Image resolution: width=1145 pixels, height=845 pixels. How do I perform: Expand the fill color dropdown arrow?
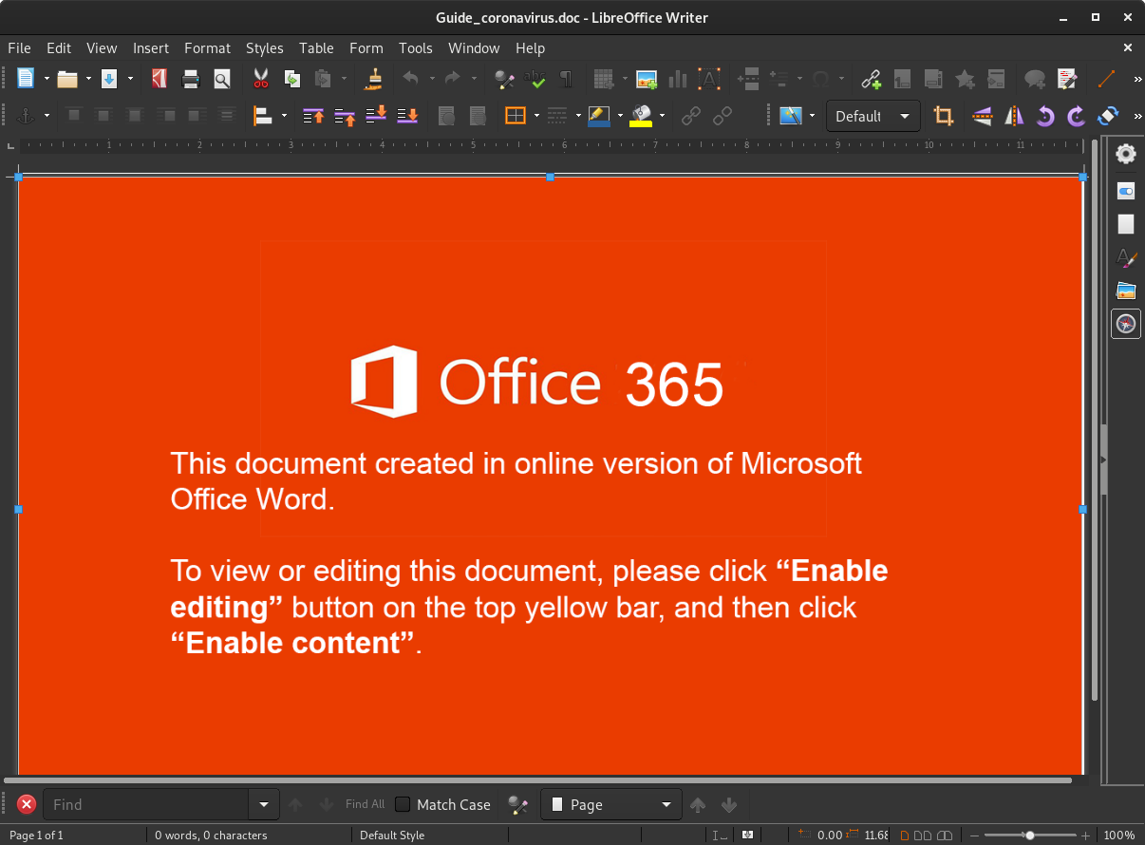(662, 116)
